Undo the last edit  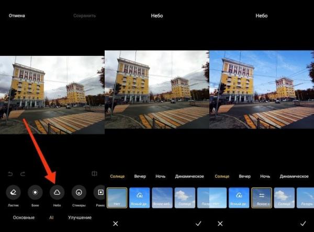tap(10, 174)
